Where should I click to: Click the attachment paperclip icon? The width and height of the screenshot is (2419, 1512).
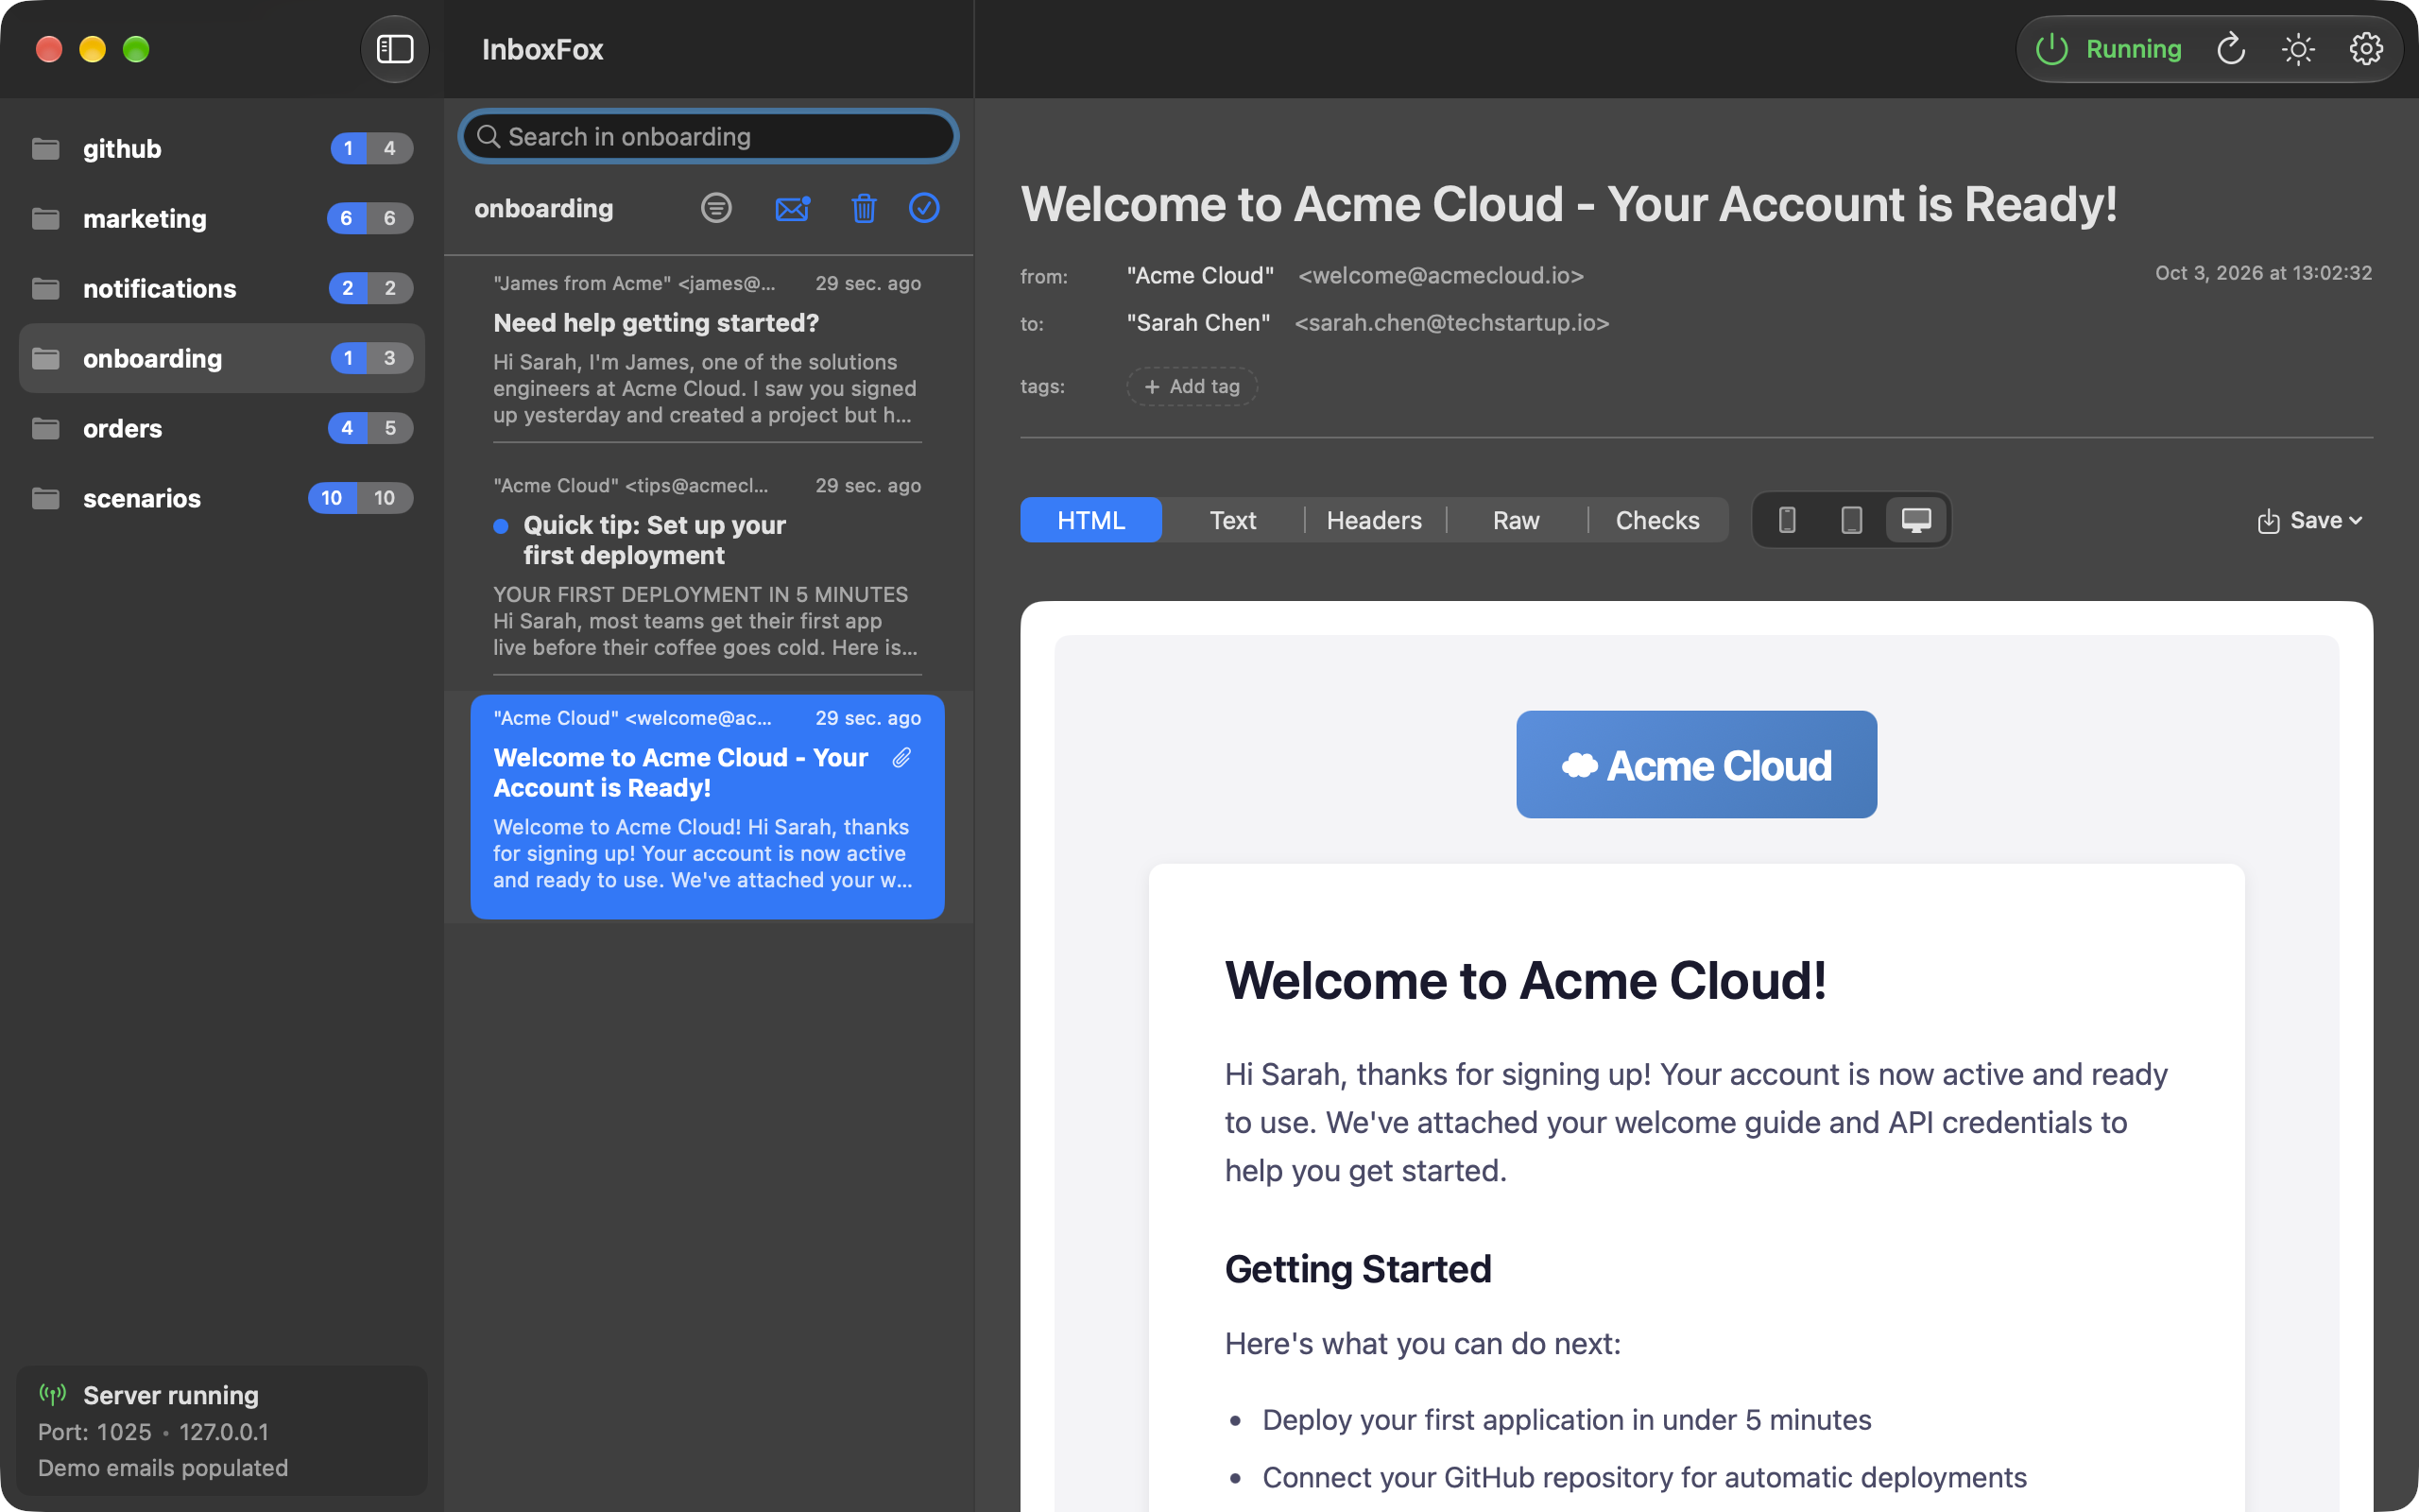point(901,758)
